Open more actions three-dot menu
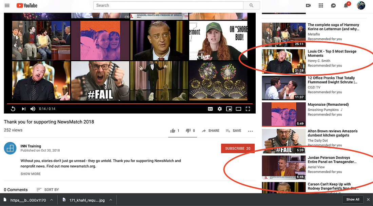373x206 pixels. 250,131
